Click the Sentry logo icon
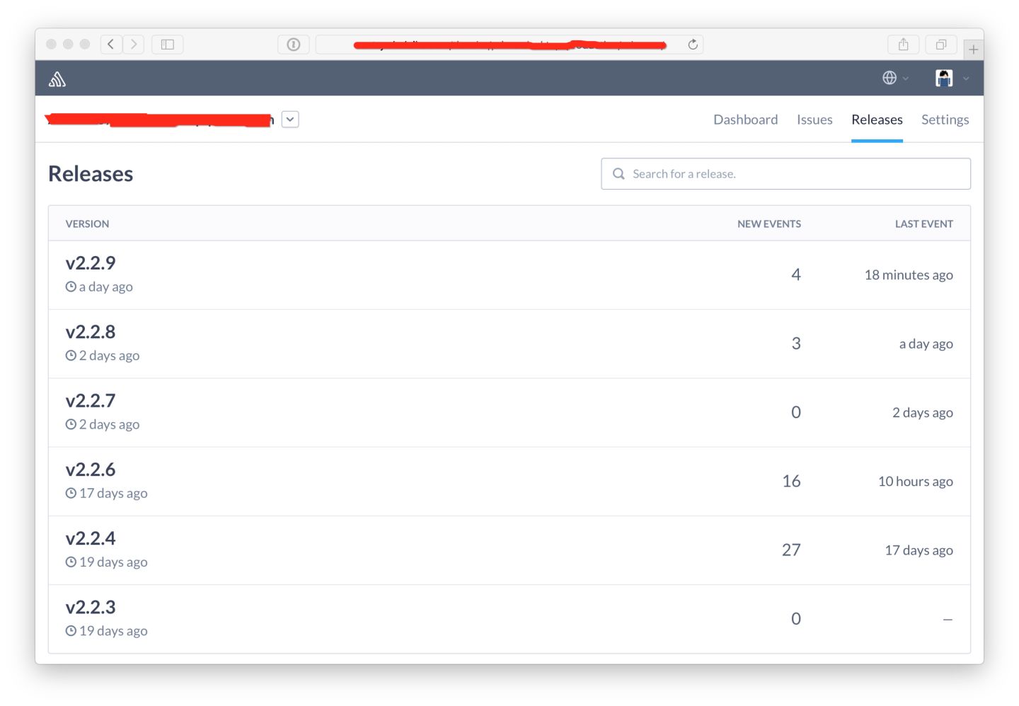This screenshot has height=706, width=1019. tap(57, 79)
